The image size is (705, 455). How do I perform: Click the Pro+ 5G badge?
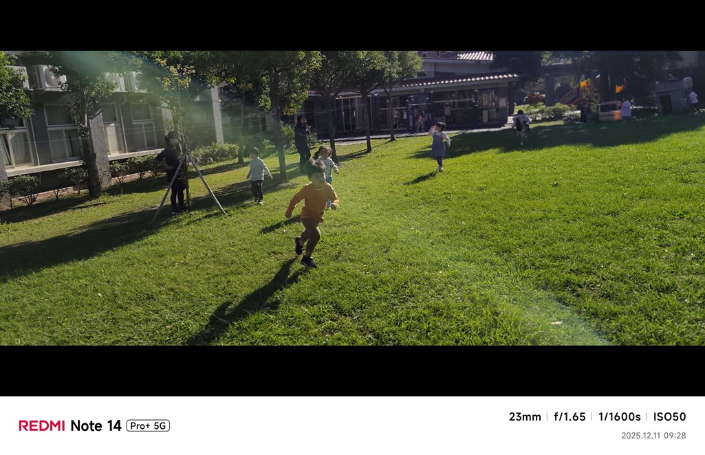[148, 426]
